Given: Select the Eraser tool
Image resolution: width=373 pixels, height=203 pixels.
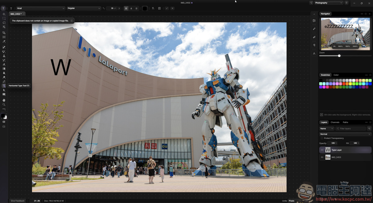Looking at the screenshot, I should point(4,64).
